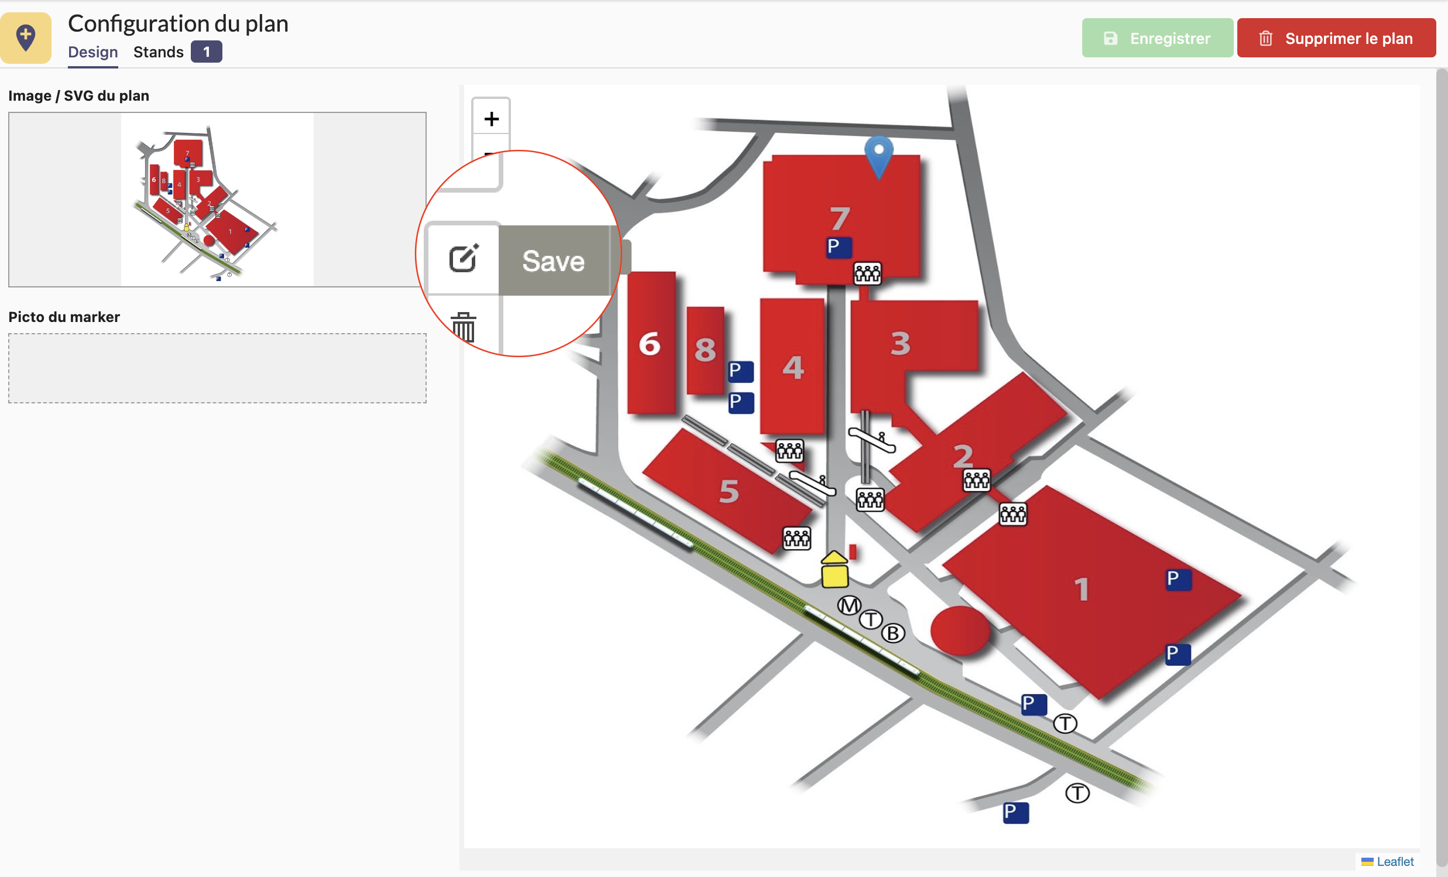Click the yellow entrance building icon on the map
Viewport: 1448px width, 877px height.
point(834,569)
